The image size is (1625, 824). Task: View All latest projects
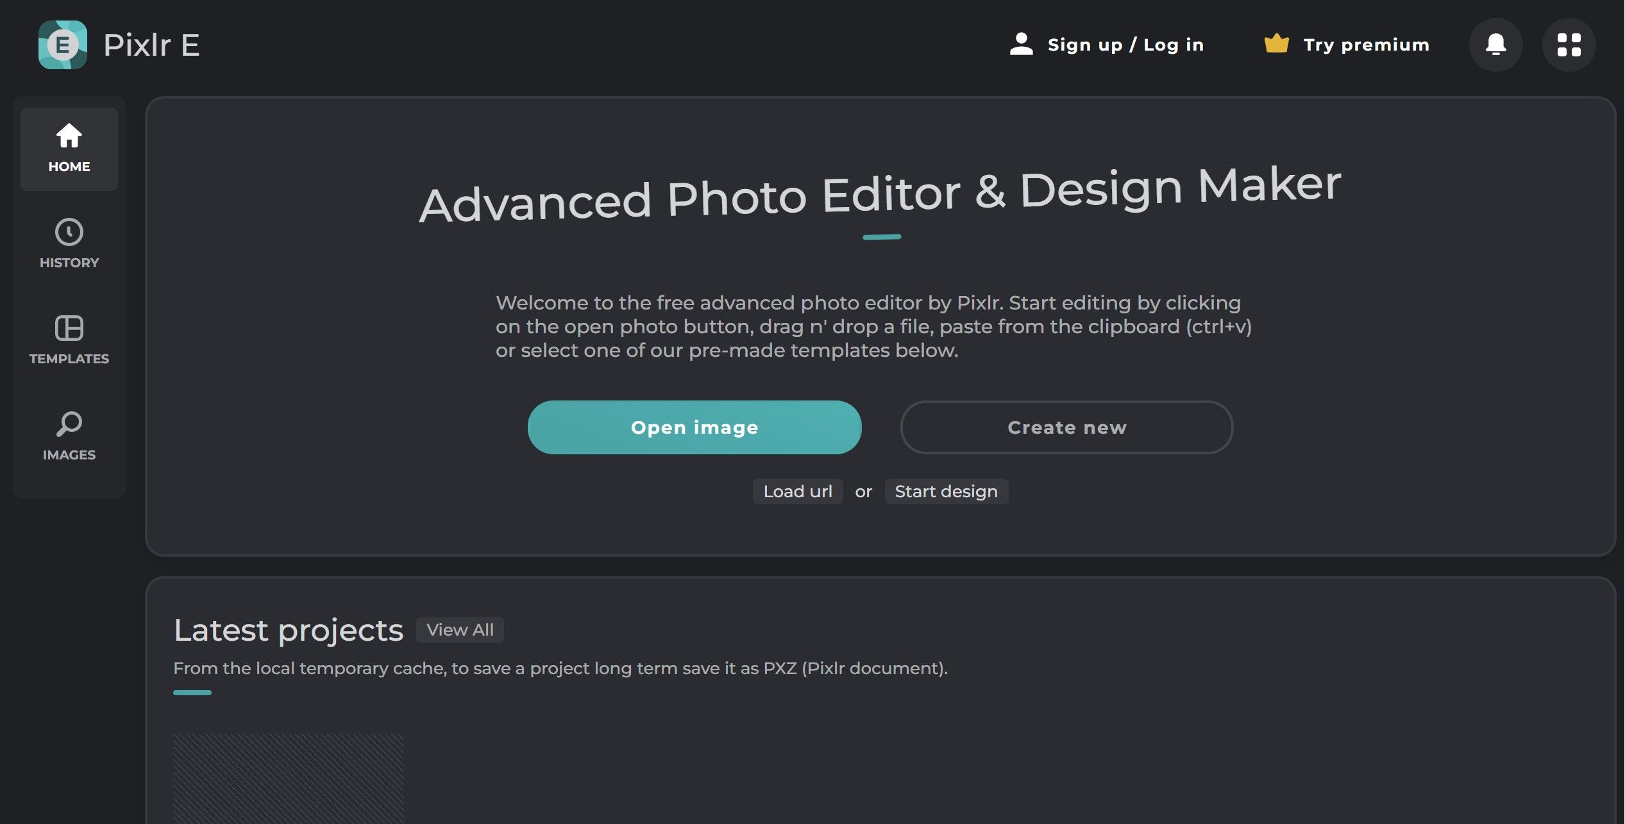(460, 630)
